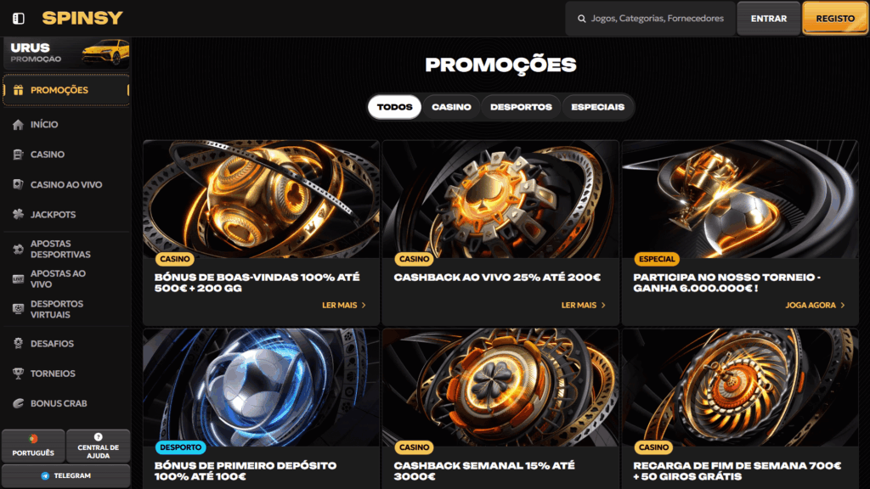Open Torneios via the trophy icon
This screenshot has height=489, width=870.
(19, 374)
